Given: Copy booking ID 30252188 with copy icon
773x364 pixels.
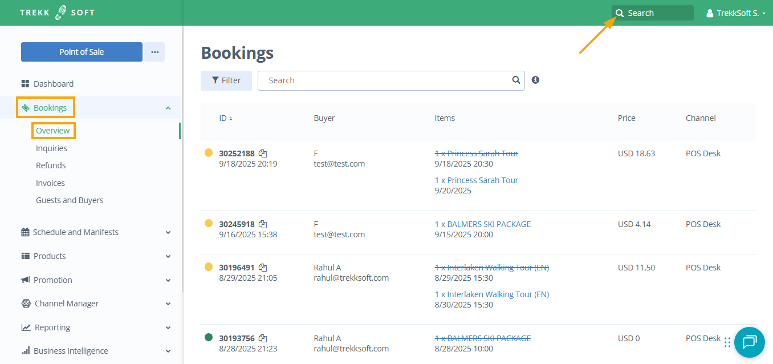Looking at the screenshot, I should [263, 153].
